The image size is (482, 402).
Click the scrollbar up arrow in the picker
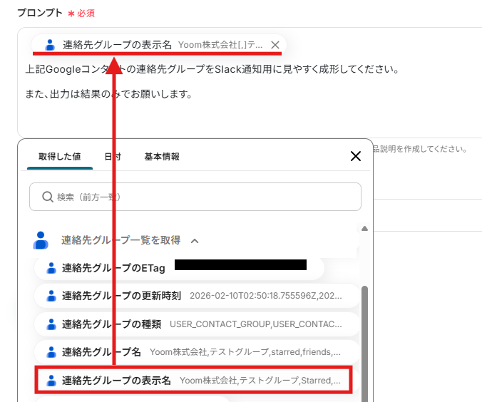[x=364, y=228]
